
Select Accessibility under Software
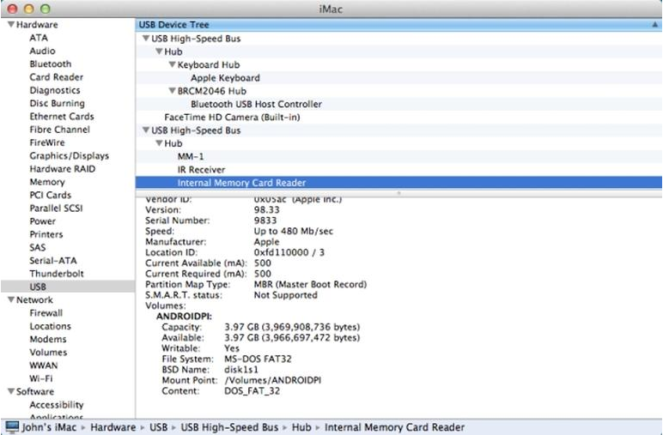point(56,405)
